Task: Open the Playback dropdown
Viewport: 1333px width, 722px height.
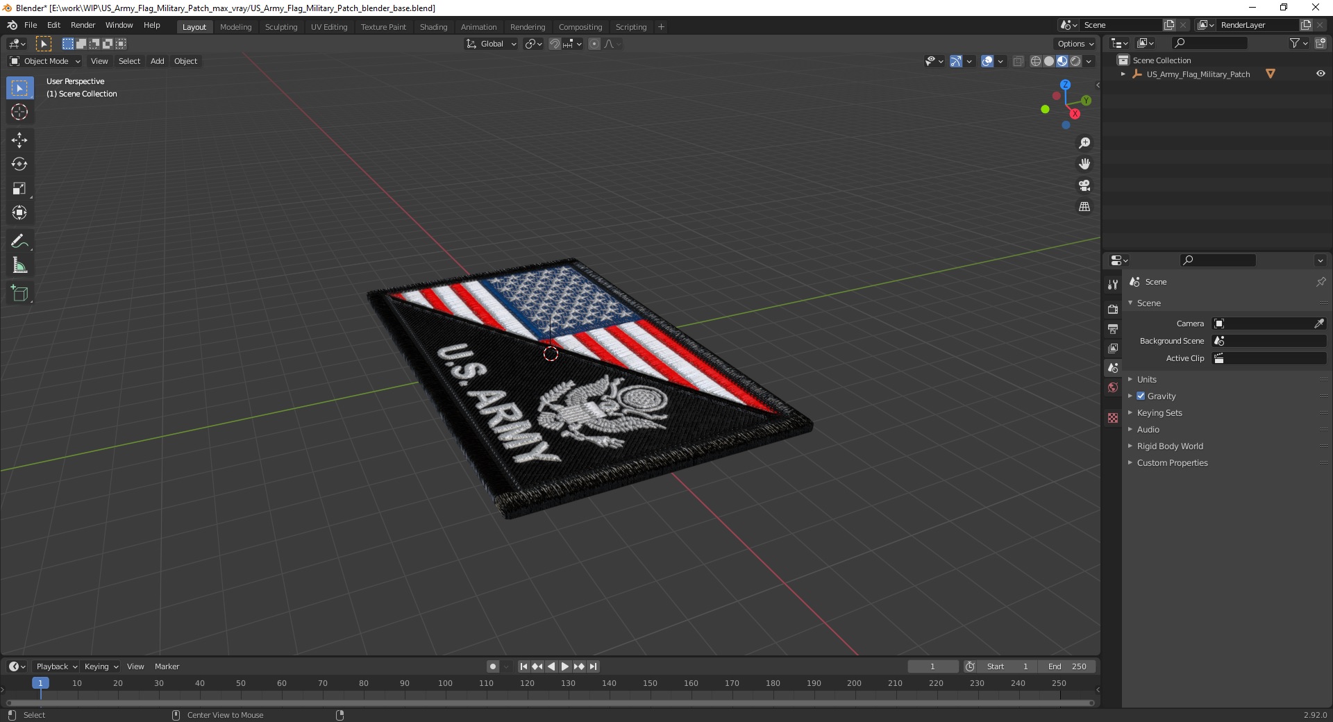Action: click(56, 666)
